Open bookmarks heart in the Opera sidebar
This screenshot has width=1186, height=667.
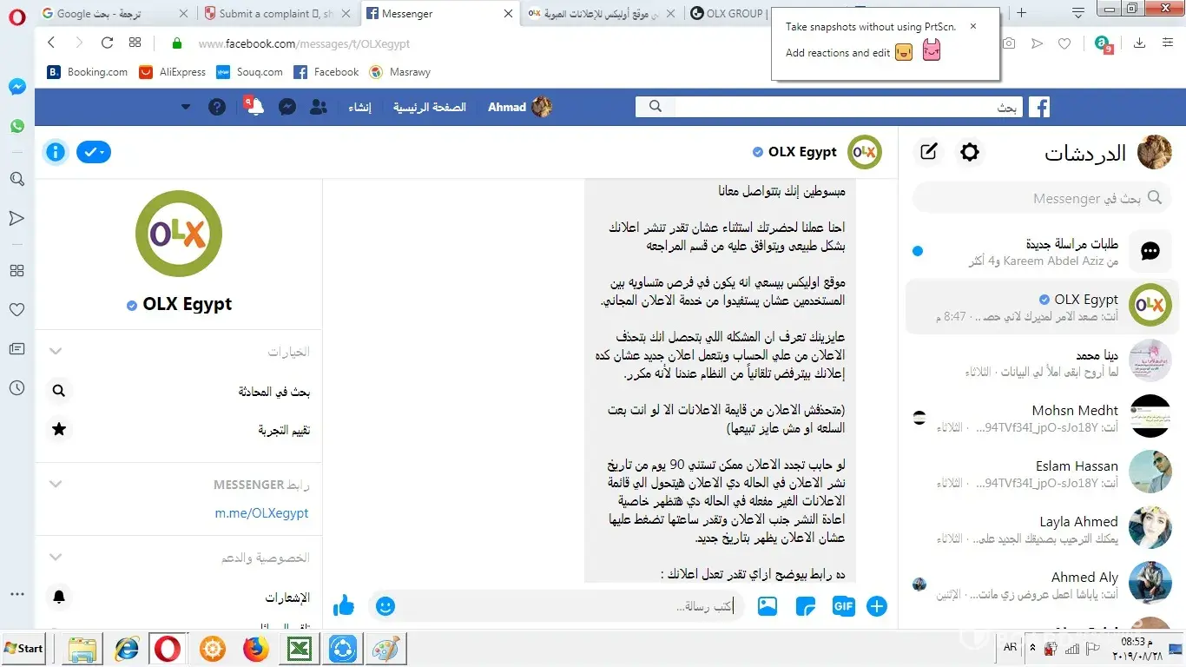pyautogui.click(x=16, y=309)
